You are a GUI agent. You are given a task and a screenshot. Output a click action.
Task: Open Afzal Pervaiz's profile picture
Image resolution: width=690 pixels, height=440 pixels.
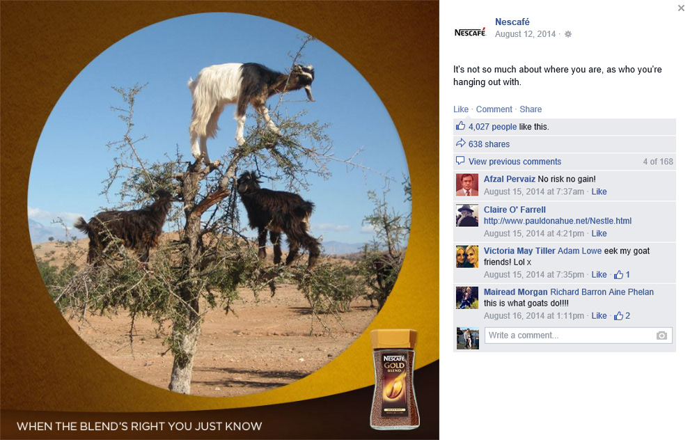click(467, 184)
